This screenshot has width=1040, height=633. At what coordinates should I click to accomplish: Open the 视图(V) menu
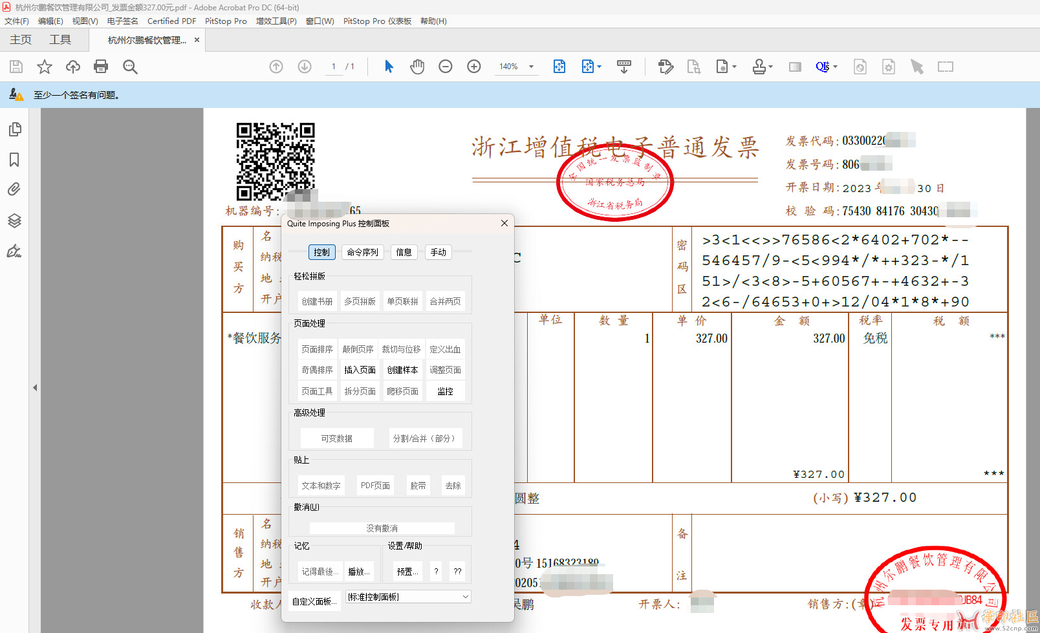(x=85, y=21)
